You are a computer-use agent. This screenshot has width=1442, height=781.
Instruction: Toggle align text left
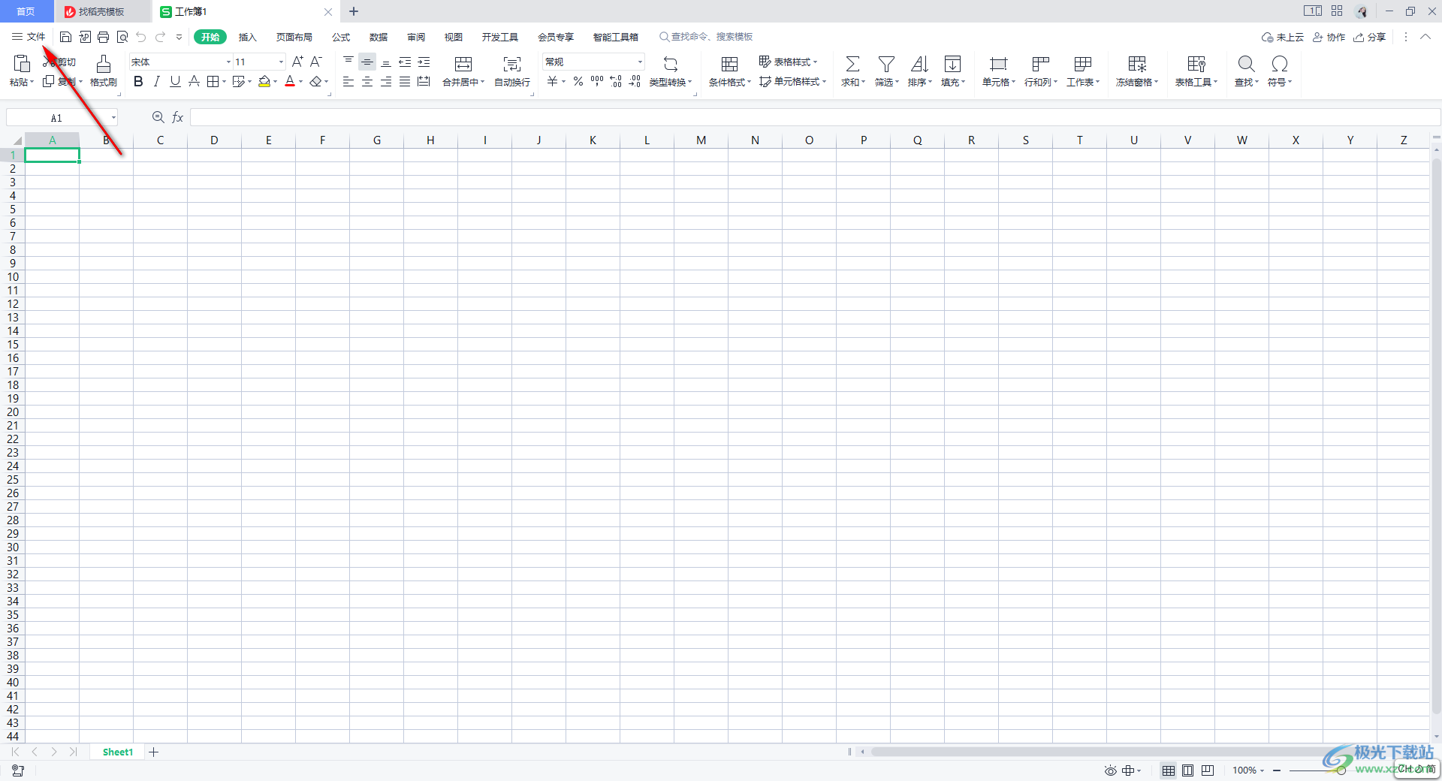click(348, 81)
